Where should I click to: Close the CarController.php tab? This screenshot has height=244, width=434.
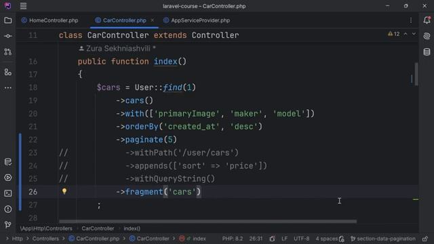(152, 20)
